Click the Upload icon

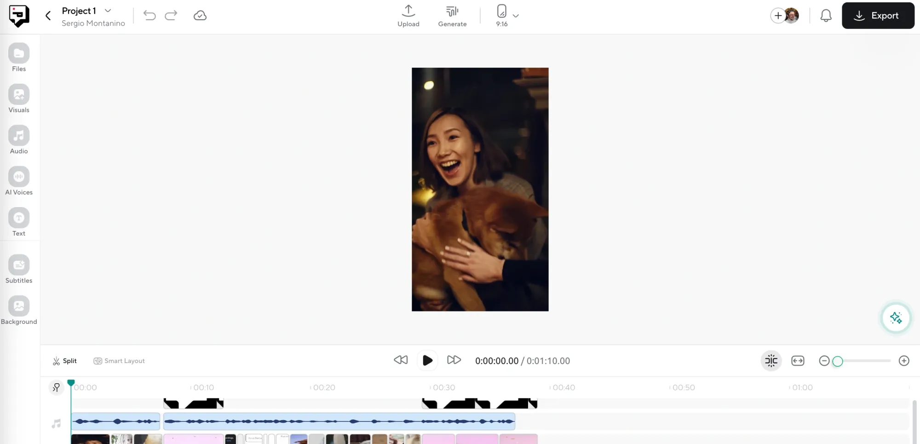coord(408,12)
